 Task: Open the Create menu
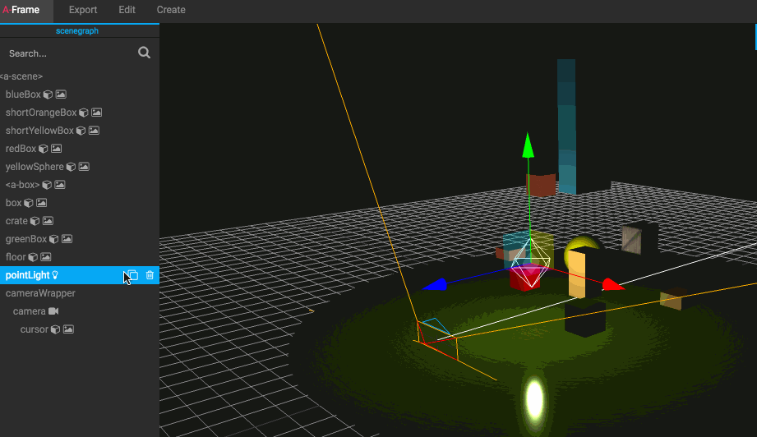(x=171, y=10)
